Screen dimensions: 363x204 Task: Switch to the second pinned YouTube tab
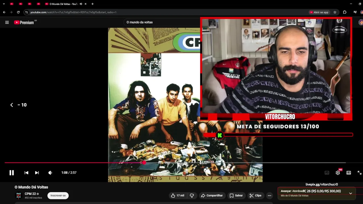(21, 4)
